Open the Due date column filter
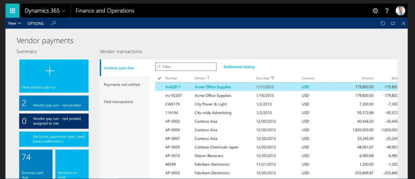 (272, 78)
